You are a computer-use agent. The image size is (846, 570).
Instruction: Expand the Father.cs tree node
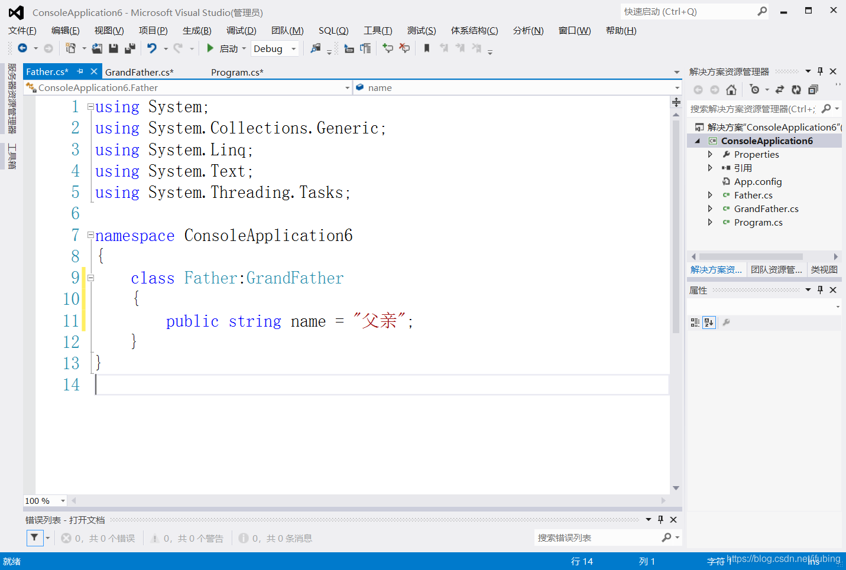[710, 195]
